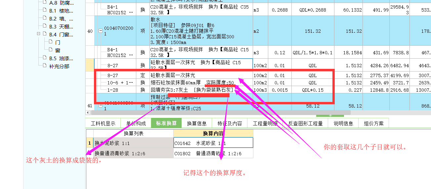Viewport: 431px width, 189px height.
Task: Switch to the 标准换算 tab
Action: [x=166, y=123]
